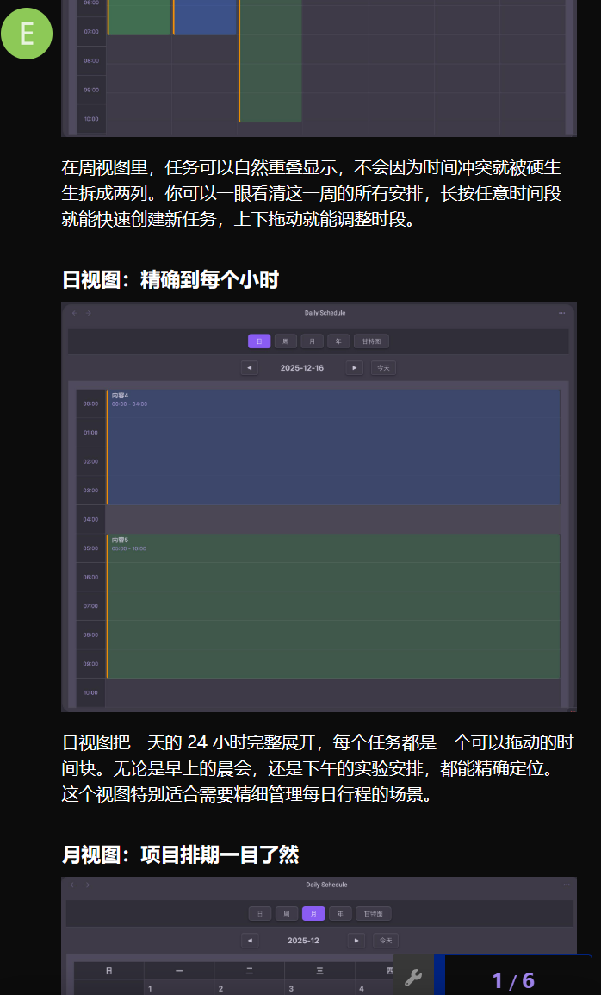Open the wrench tools icon

(413, 978)
